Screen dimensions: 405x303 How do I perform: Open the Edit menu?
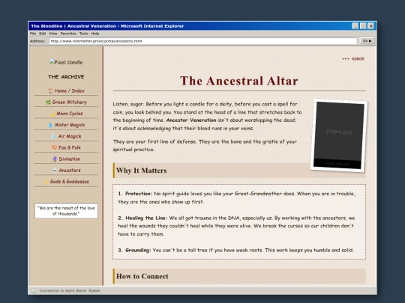[x=42, y=34]
